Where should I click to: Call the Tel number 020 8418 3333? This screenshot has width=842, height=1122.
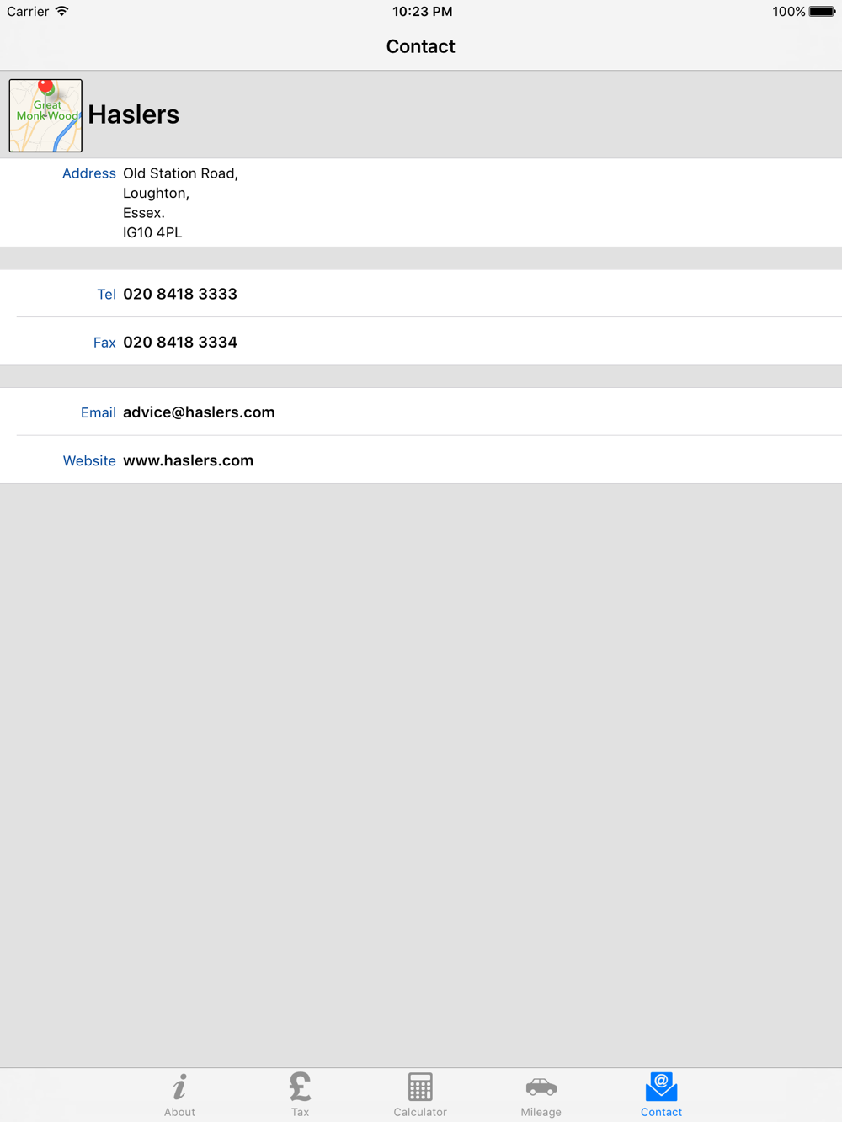tap(180, 294)
